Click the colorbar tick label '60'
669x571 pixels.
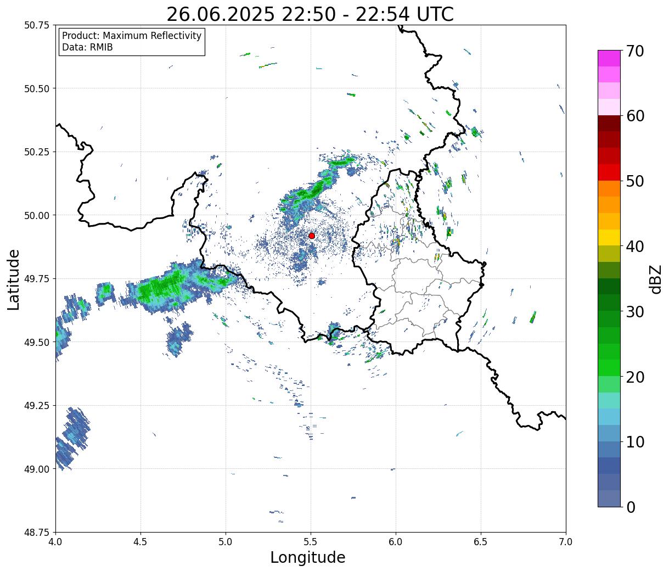click(635, 116)
